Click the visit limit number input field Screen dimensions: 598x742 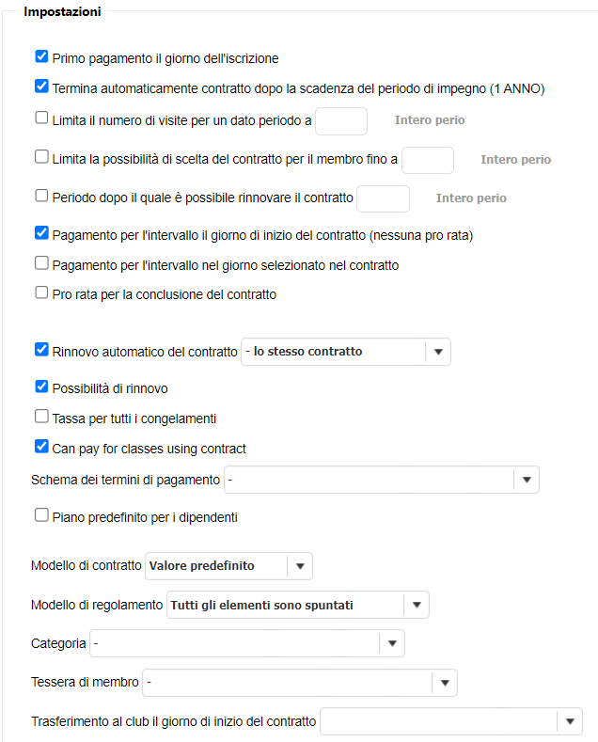click(341, 121)
